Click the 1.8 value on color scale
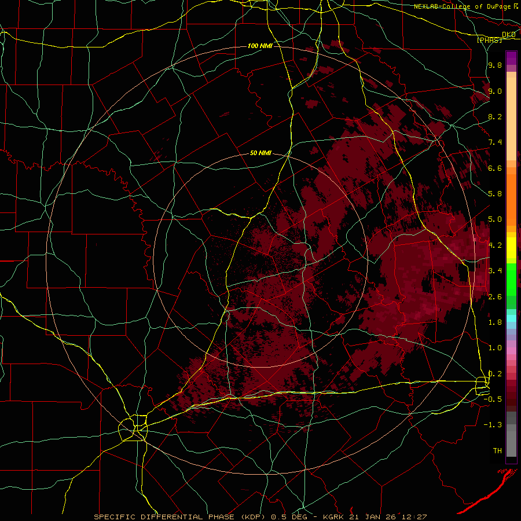The width and height of the screenshot is (521, 521). coord(495,322)
